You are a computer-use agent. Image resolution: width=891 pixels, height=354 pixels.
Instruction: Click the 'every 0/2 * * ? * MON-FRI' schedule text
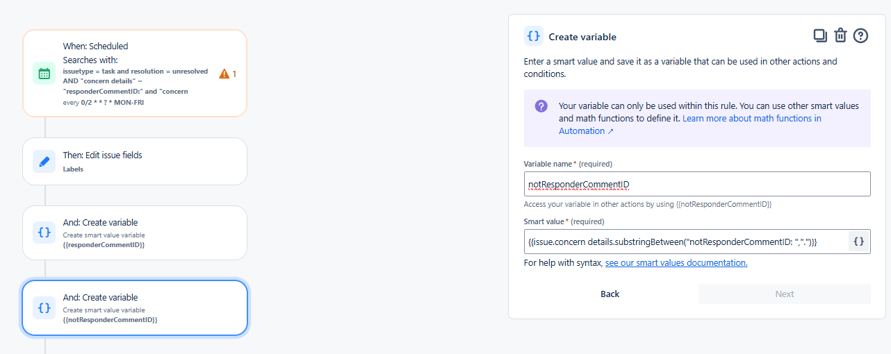[104, 102]
